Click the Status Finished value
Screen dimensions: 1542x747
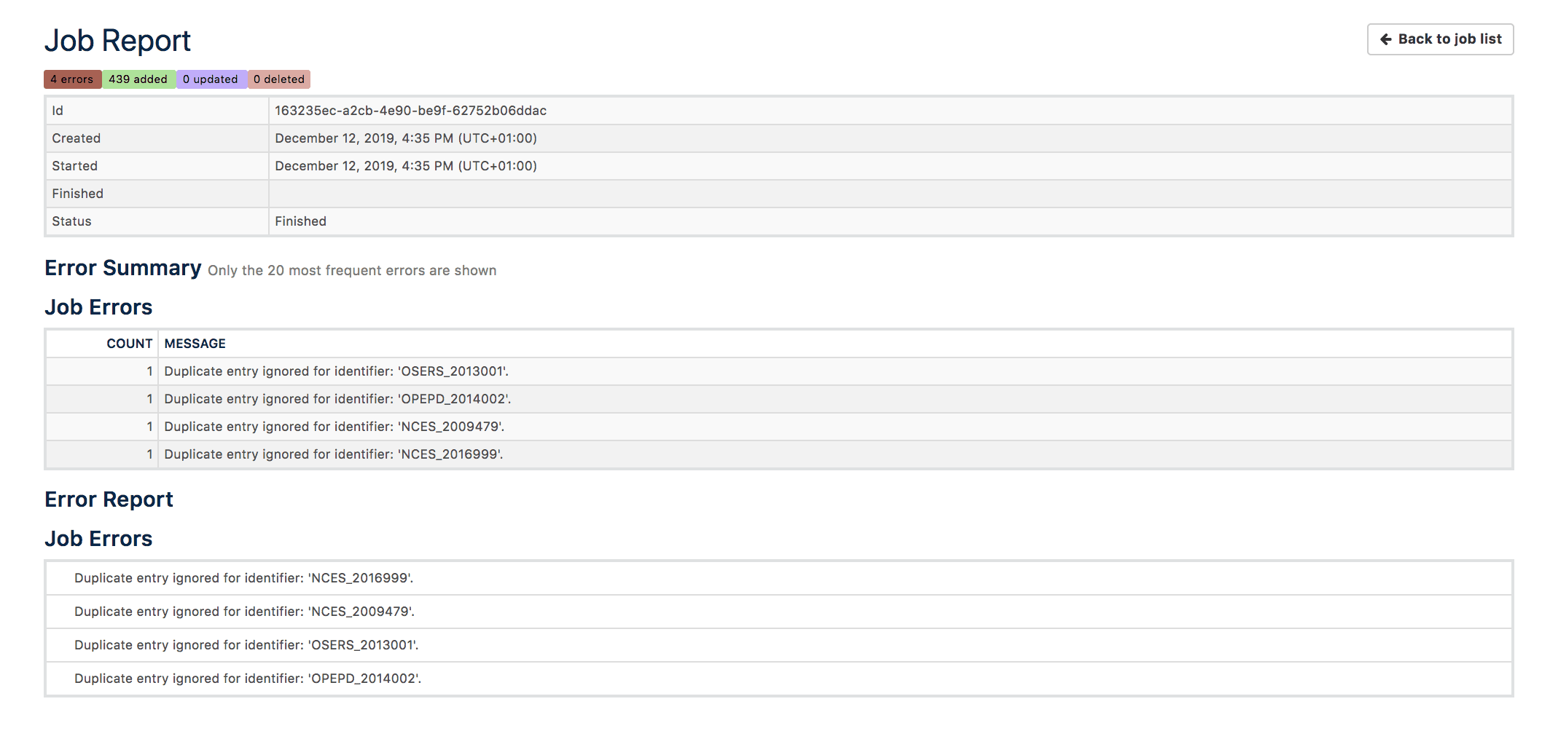click(300, 221)
